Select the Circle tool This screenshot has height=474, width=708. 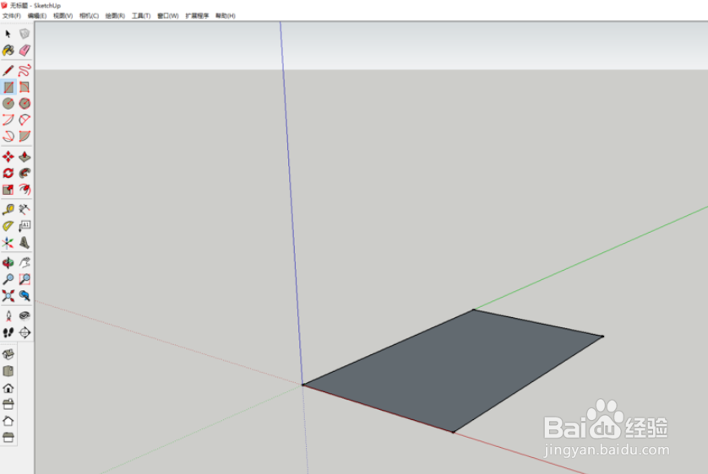[8, 103]
